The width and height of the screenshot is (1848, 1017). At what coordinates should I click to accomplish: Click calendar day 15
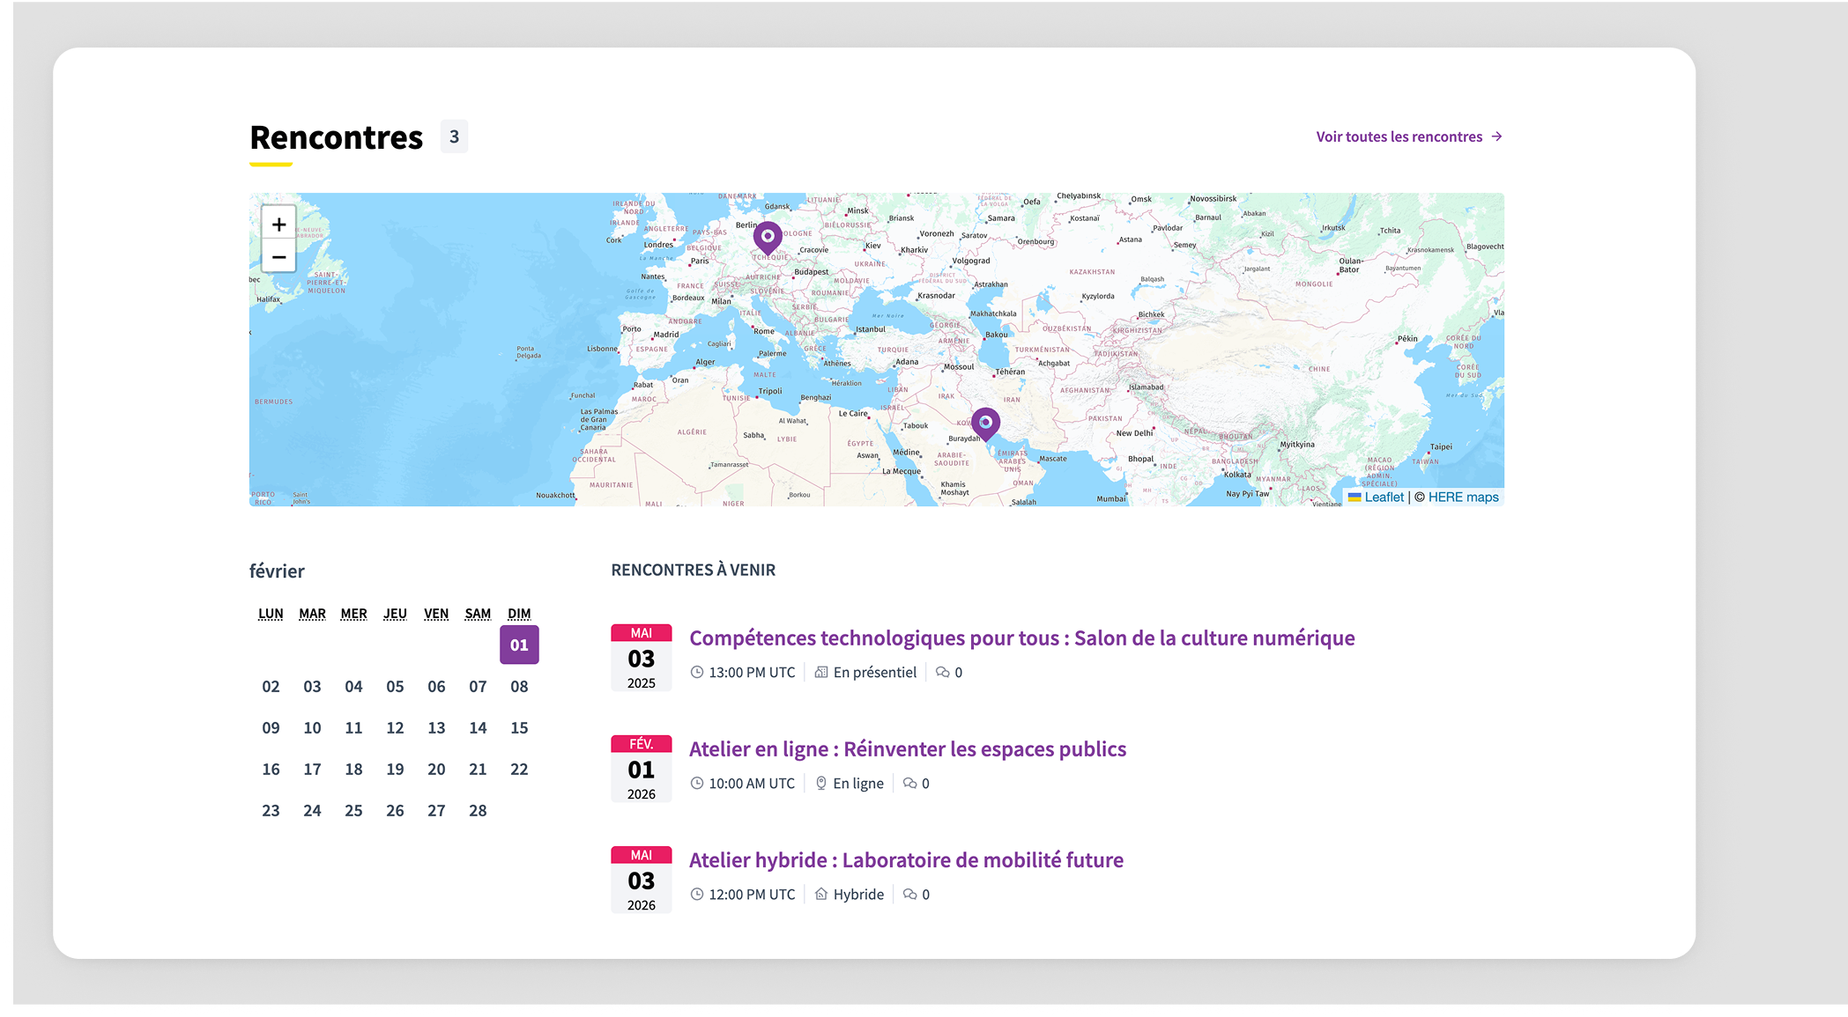pos(519,727)
